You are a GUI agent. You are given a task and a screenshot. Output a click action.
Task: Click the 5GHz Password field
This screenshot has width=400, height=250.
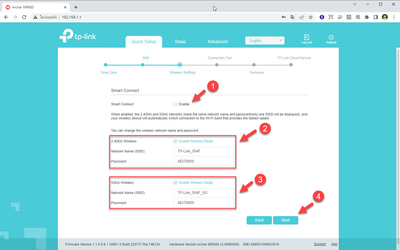[x=204, y=203]
